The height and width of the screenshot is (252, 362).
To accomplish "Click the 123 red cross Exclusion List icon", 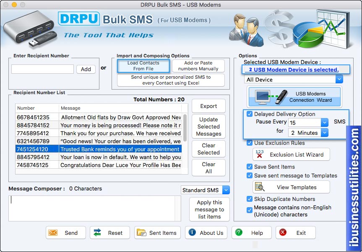I will click(260, 154).
